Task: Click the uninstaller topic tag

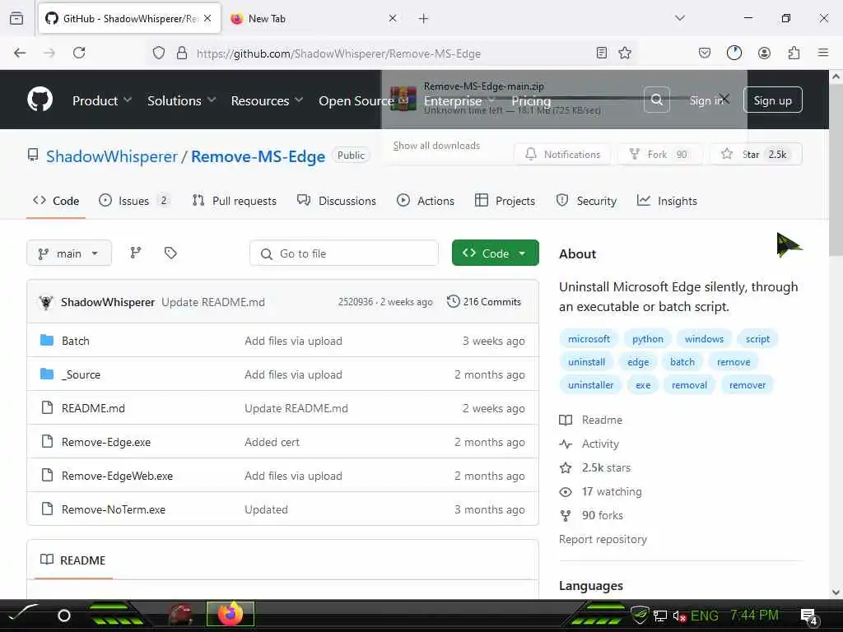Action: tap(590, 385)
